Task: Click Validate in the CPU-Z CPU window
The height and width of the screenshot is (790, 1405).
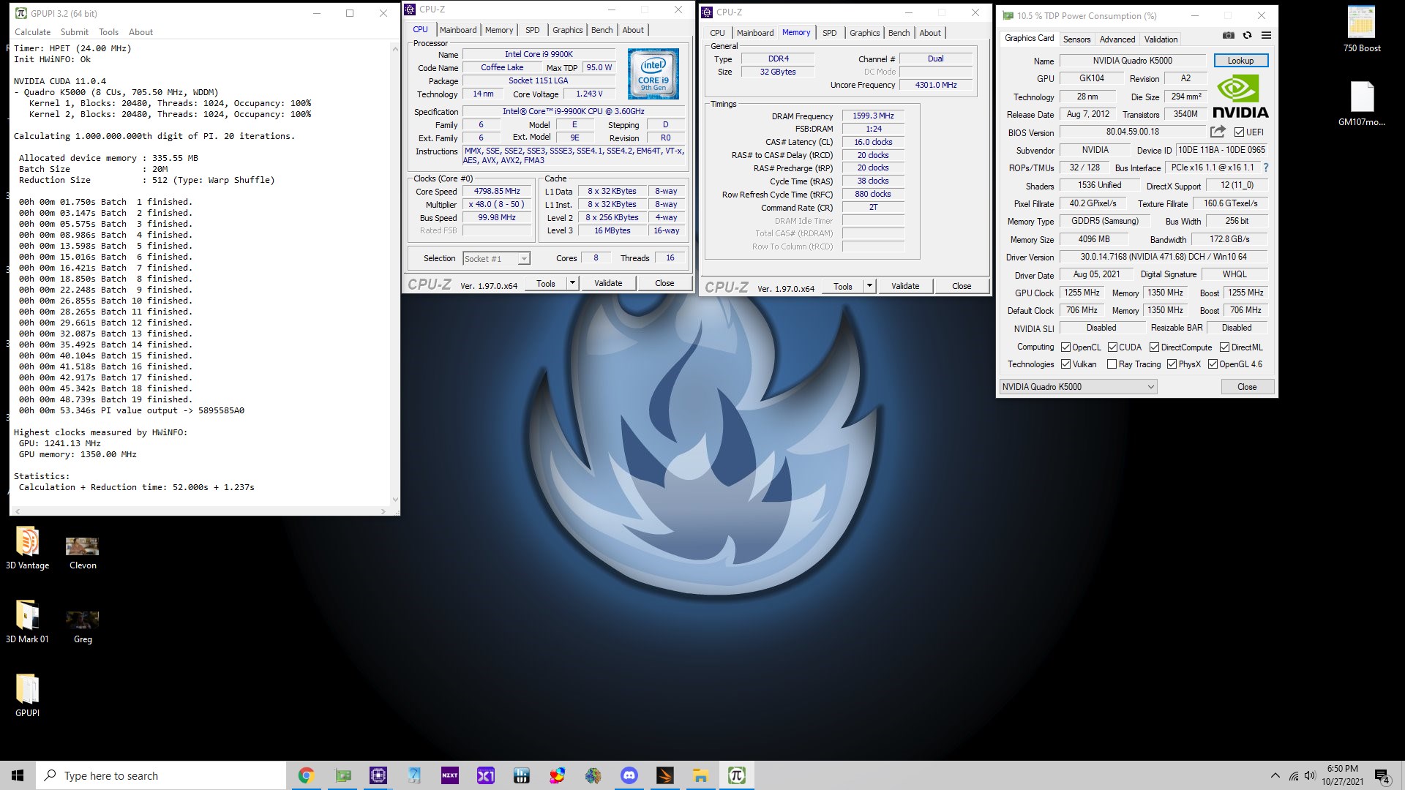Action: pyautogui.click(x=608, y=283)
